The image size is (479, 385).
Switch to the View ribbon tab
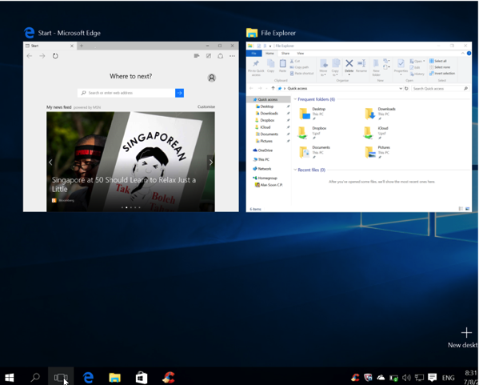[301, 53]
